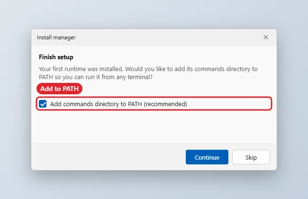
Task: Skip the PATH setup step
Action: coord(251,157)
